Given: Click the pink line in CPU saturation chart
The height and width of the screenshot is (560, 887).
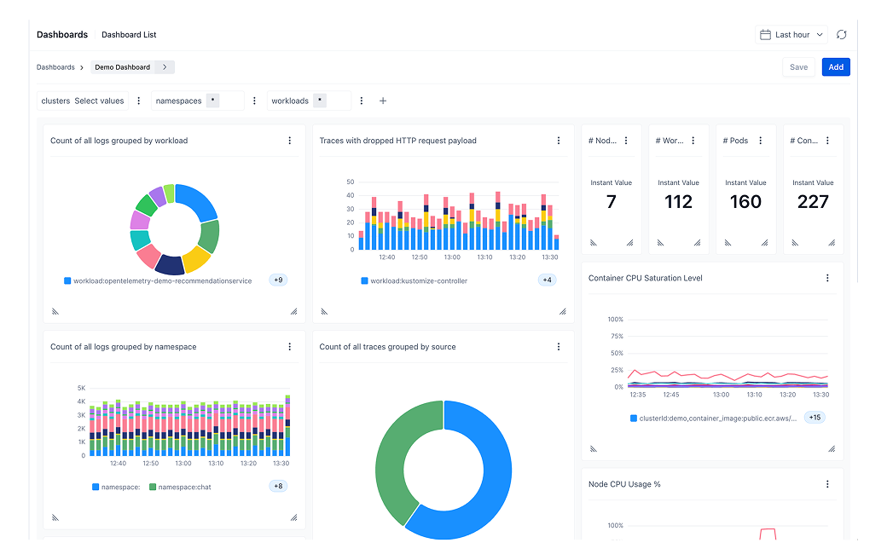Looking at the screenshot, I should pos(730,375).
